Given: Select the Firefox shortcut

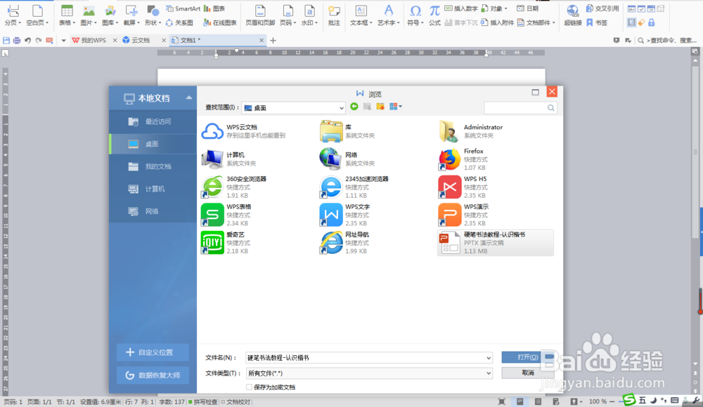Looking at the screenshot, I should pos(463,159).
